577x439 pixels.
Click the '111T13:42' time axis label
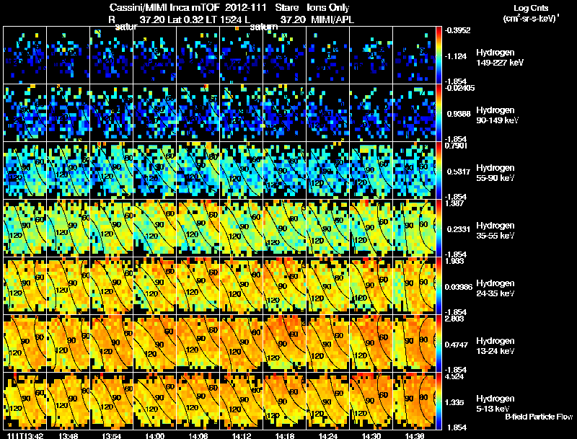click(25, 435)
